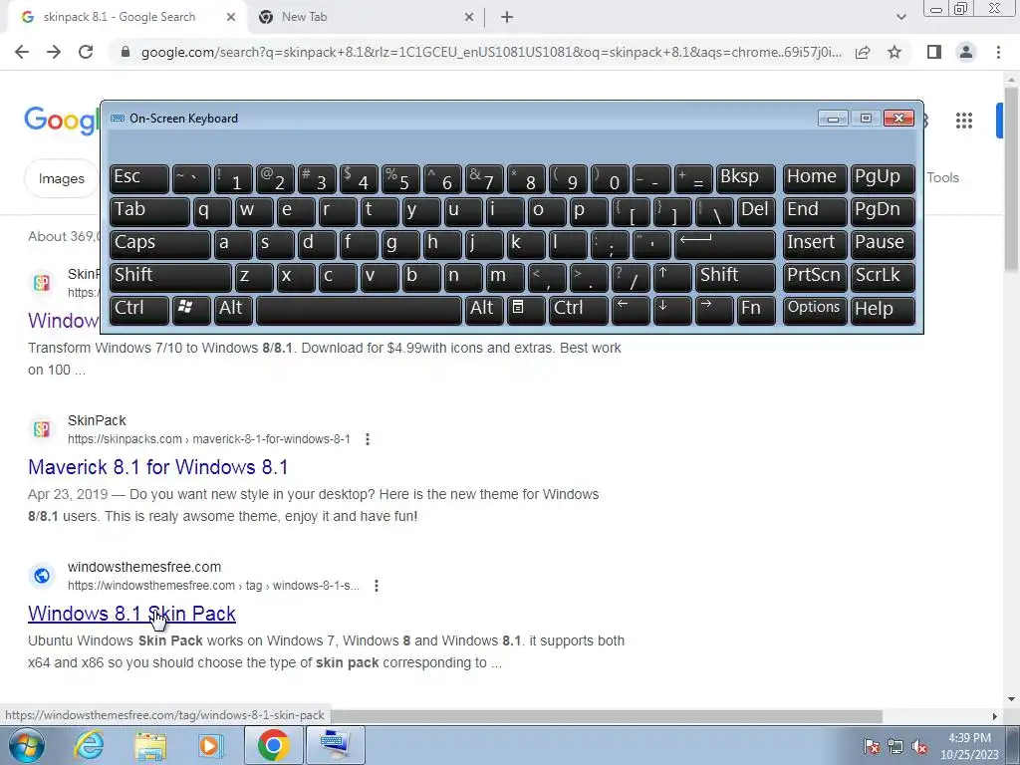Image resolution: width=1020 pixels, height=765 pixels.
Task: Click the On-Screen Keyboard taskbar icon
Action: [335, 745]
